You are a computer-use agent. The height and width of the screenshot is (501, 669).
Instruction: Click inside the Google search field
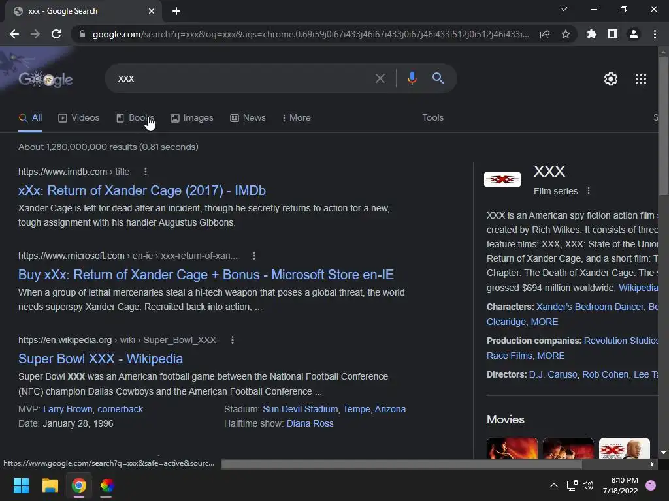pos(243,78)
